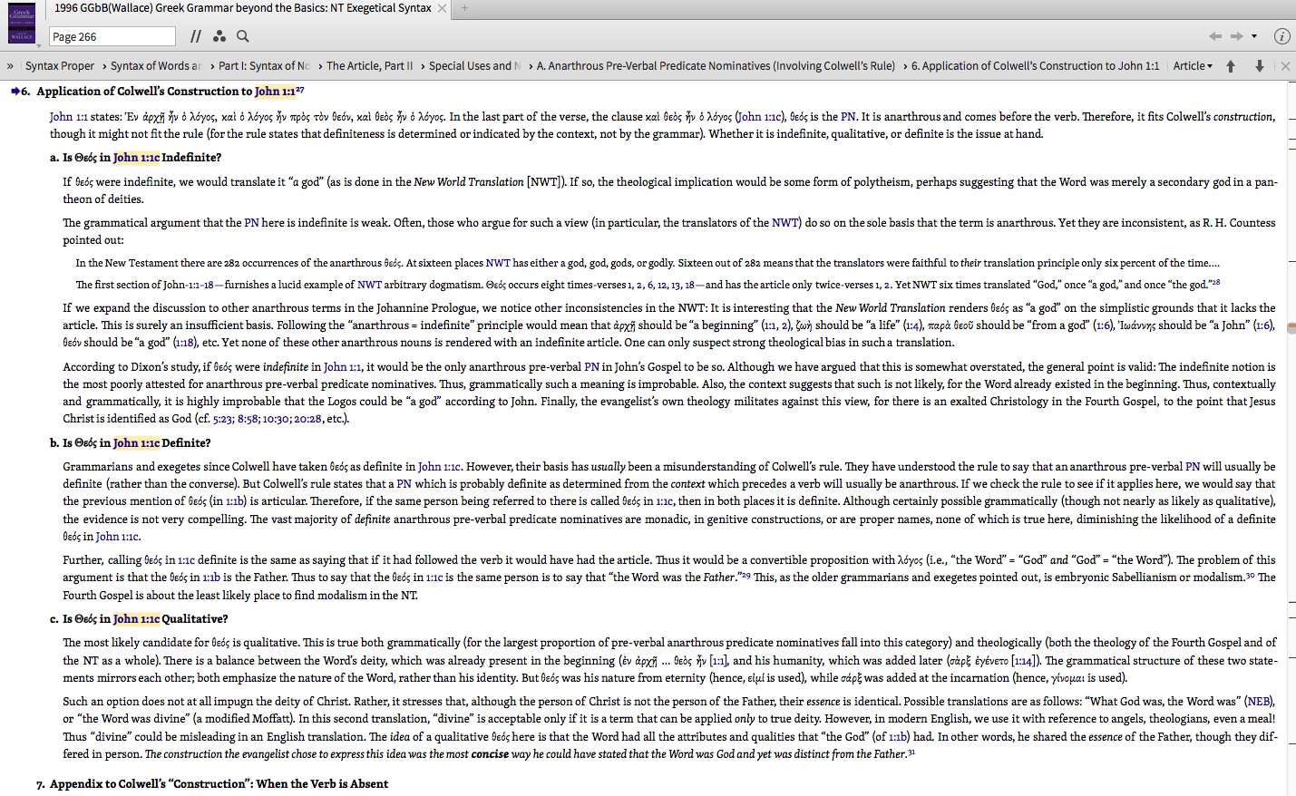
Task: Go back using the left history arrow
Action: [x=1215, y=36]
